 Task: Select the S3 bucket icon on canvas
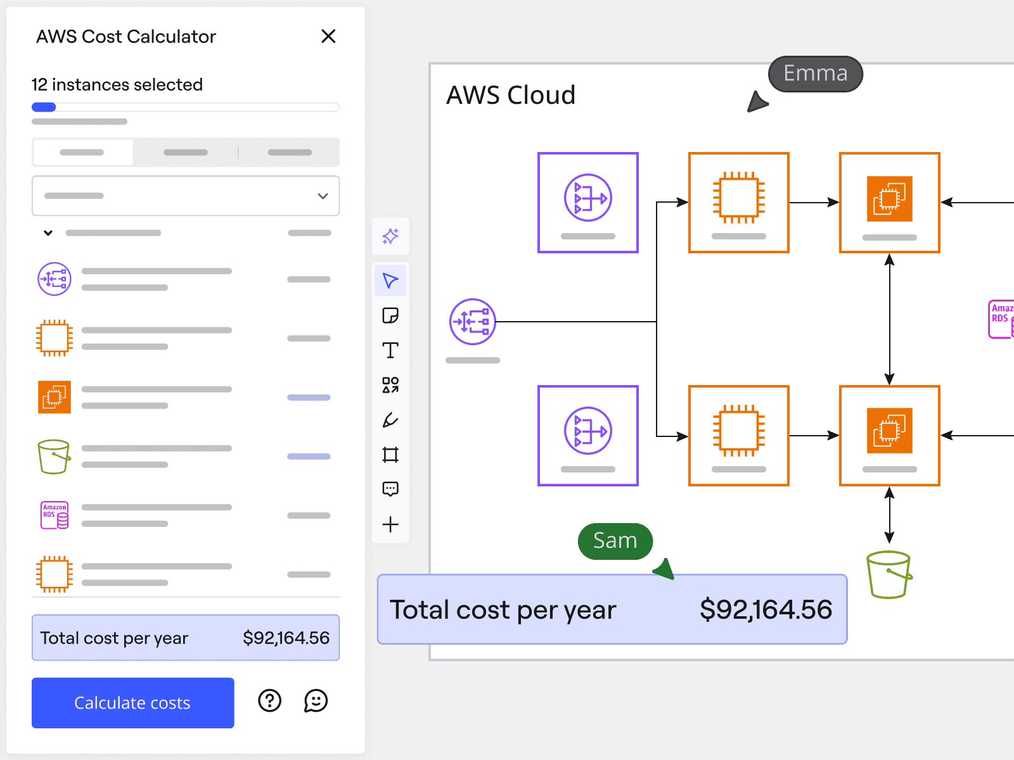(x=889, y=574)
